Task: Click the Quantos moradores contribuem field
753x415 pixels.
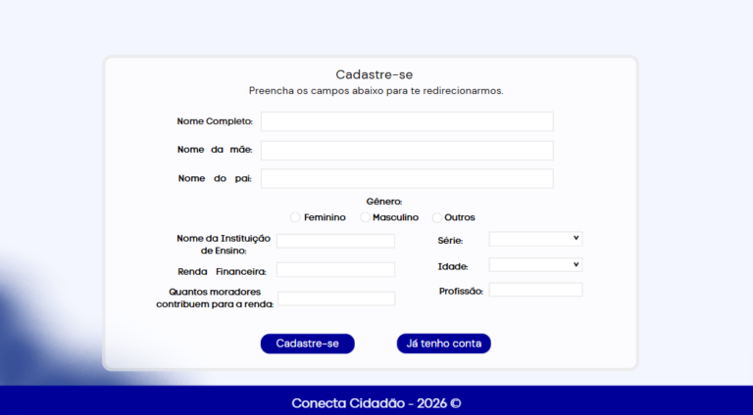Action: 336,299
